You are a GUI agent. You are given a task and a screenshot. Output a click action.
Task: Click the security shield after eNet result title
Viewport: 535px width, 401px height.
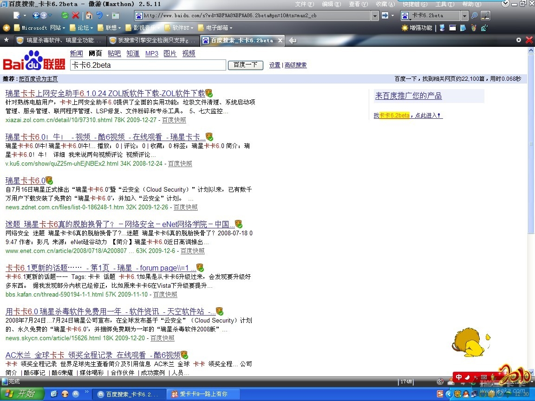pyautogui.click(x=239, y=224)
